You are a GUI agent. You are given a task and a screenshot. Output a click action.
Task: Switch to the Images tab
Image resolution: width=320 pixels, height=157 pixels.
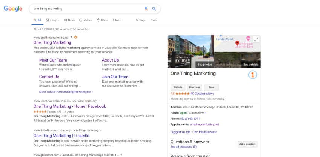coord(52,20)
